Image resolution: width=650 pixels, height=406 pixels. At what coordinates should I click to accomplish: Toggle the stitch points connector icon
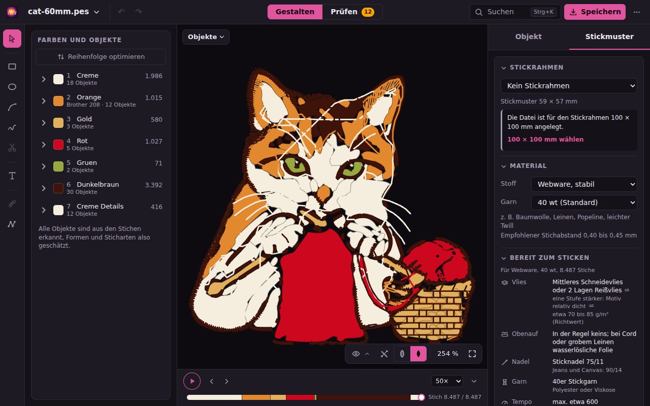pyautogui.click(x=384, y=354)
